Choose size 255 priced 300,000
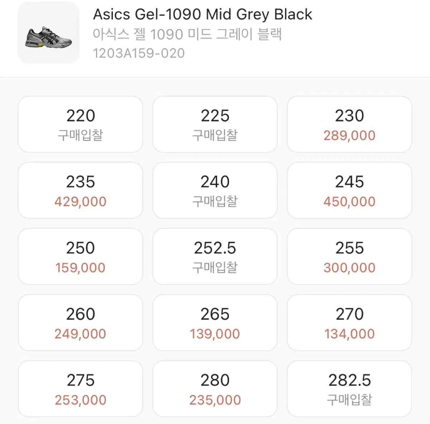The image size is (430, 424). [349, 256]
